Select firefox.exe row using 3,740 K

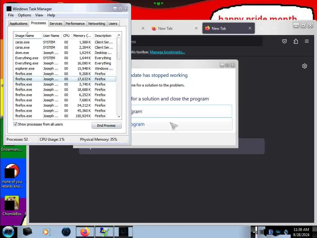tap(65, 84)
